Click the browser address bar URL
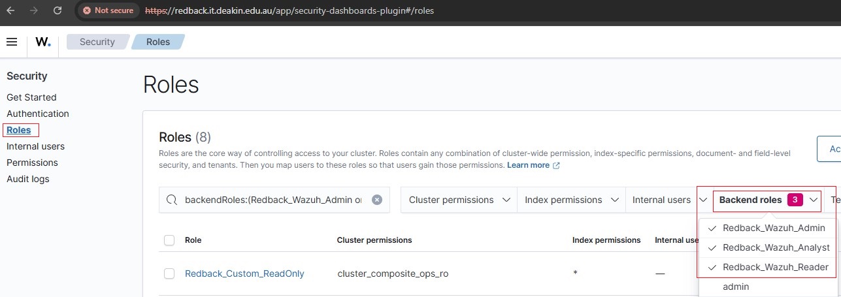Screen dimensions: 841x297 pyautogui.click(x=289, y=10)
